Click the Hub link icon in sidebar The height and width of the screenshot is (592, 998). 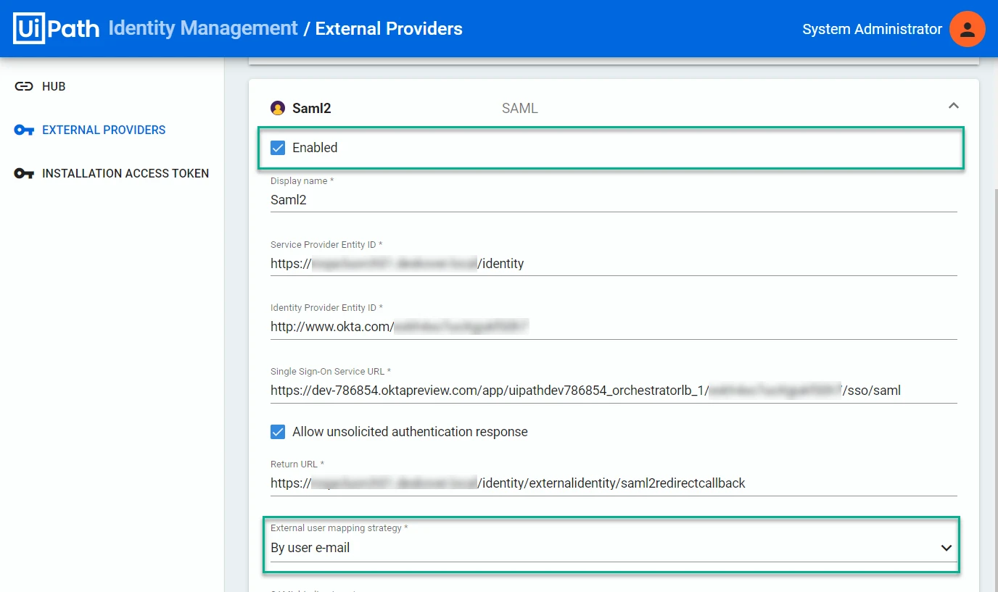click(24, 87)
